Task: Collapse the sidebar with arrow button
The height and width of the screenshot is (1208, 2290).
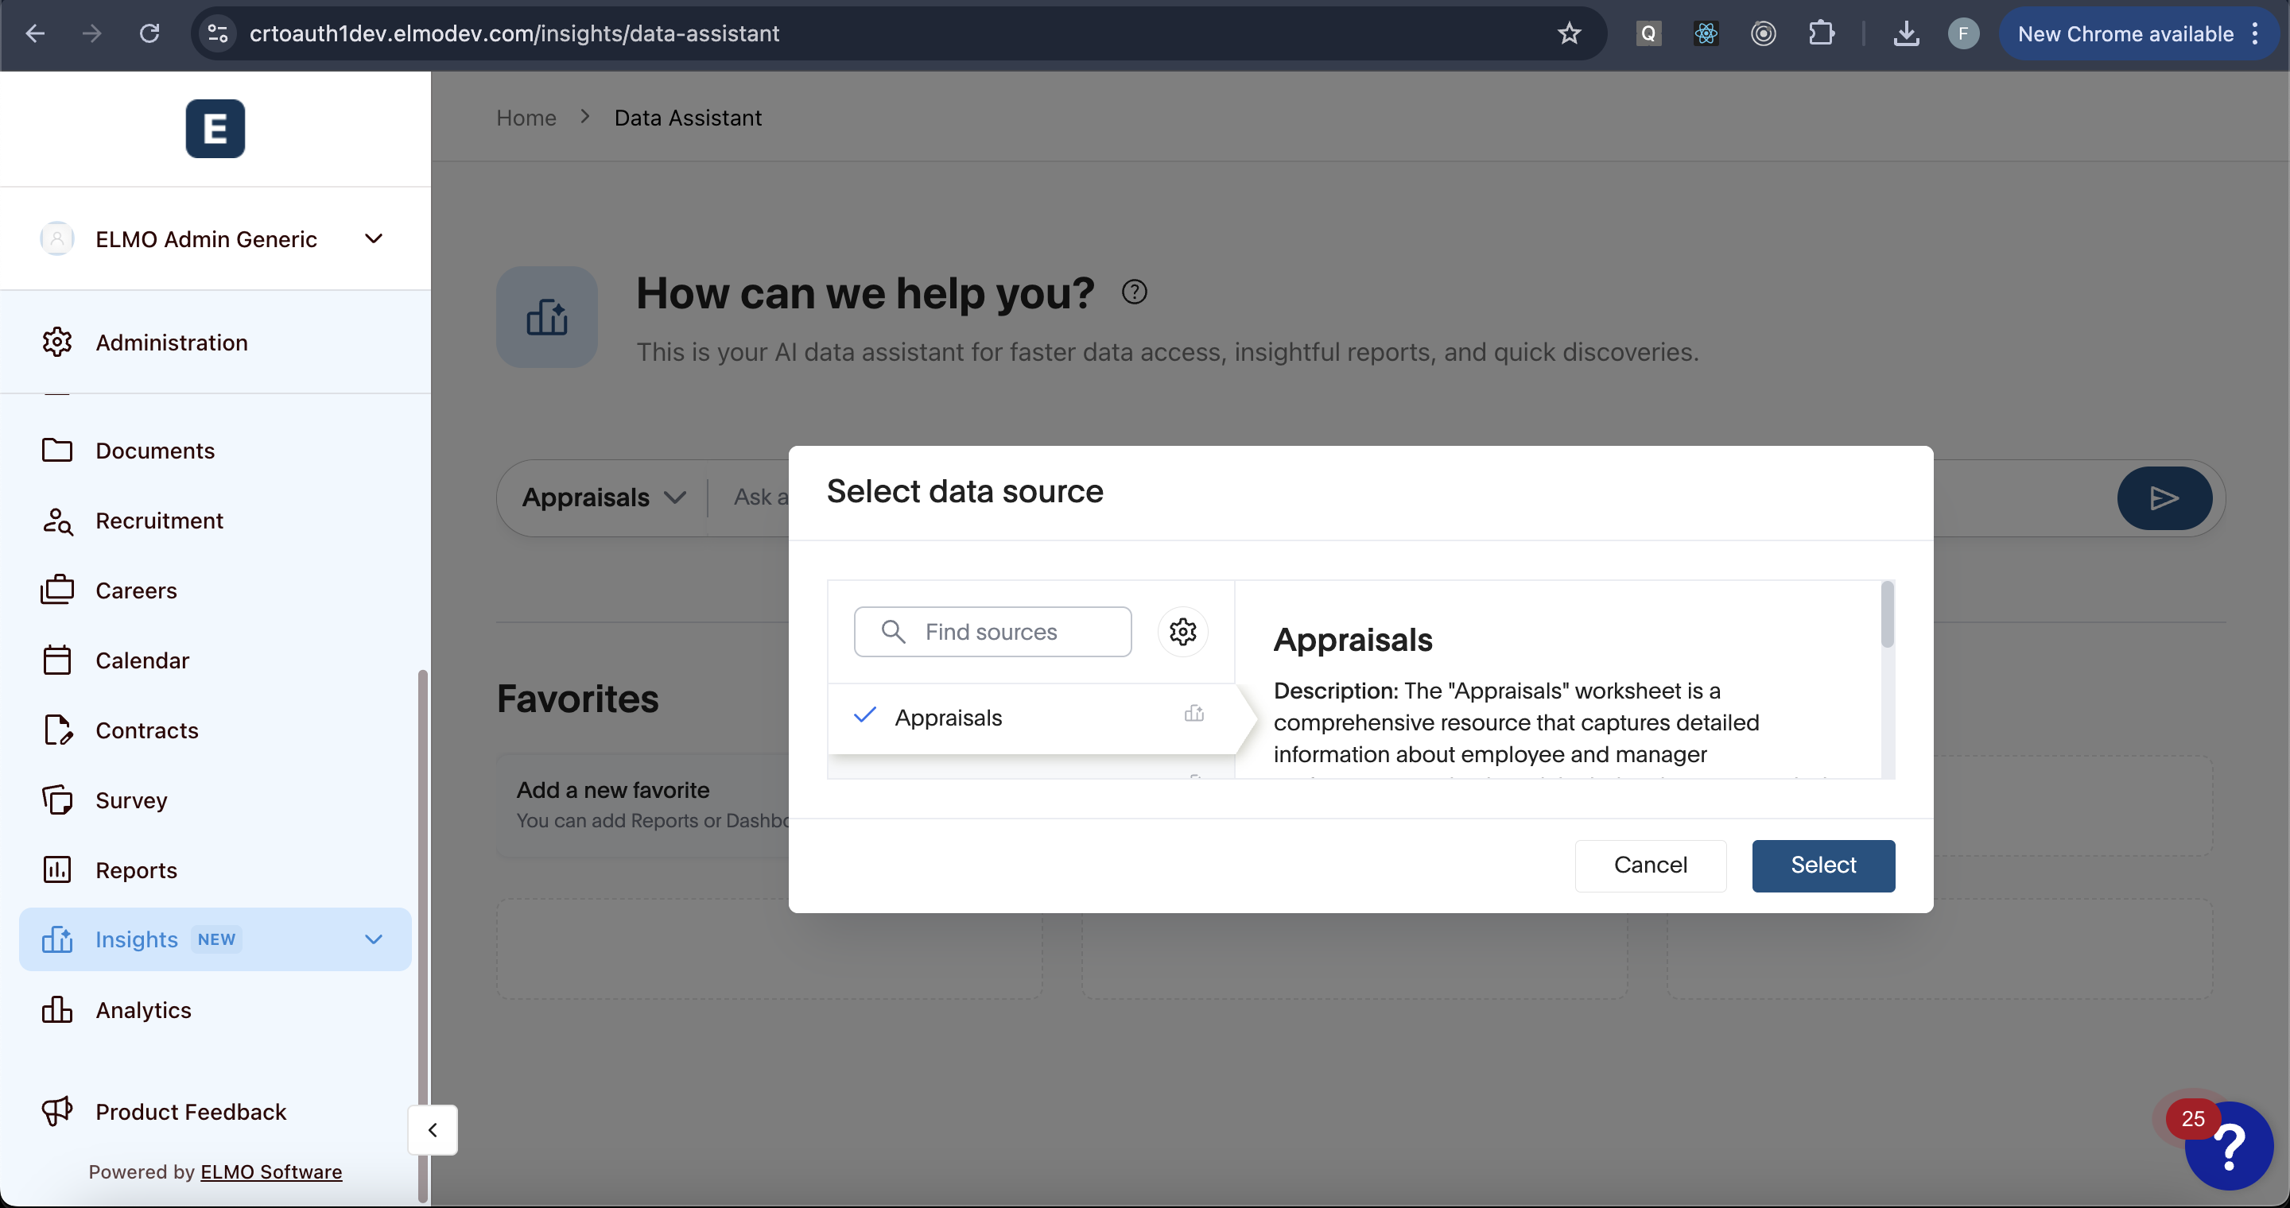Action: coord(433,1130)
